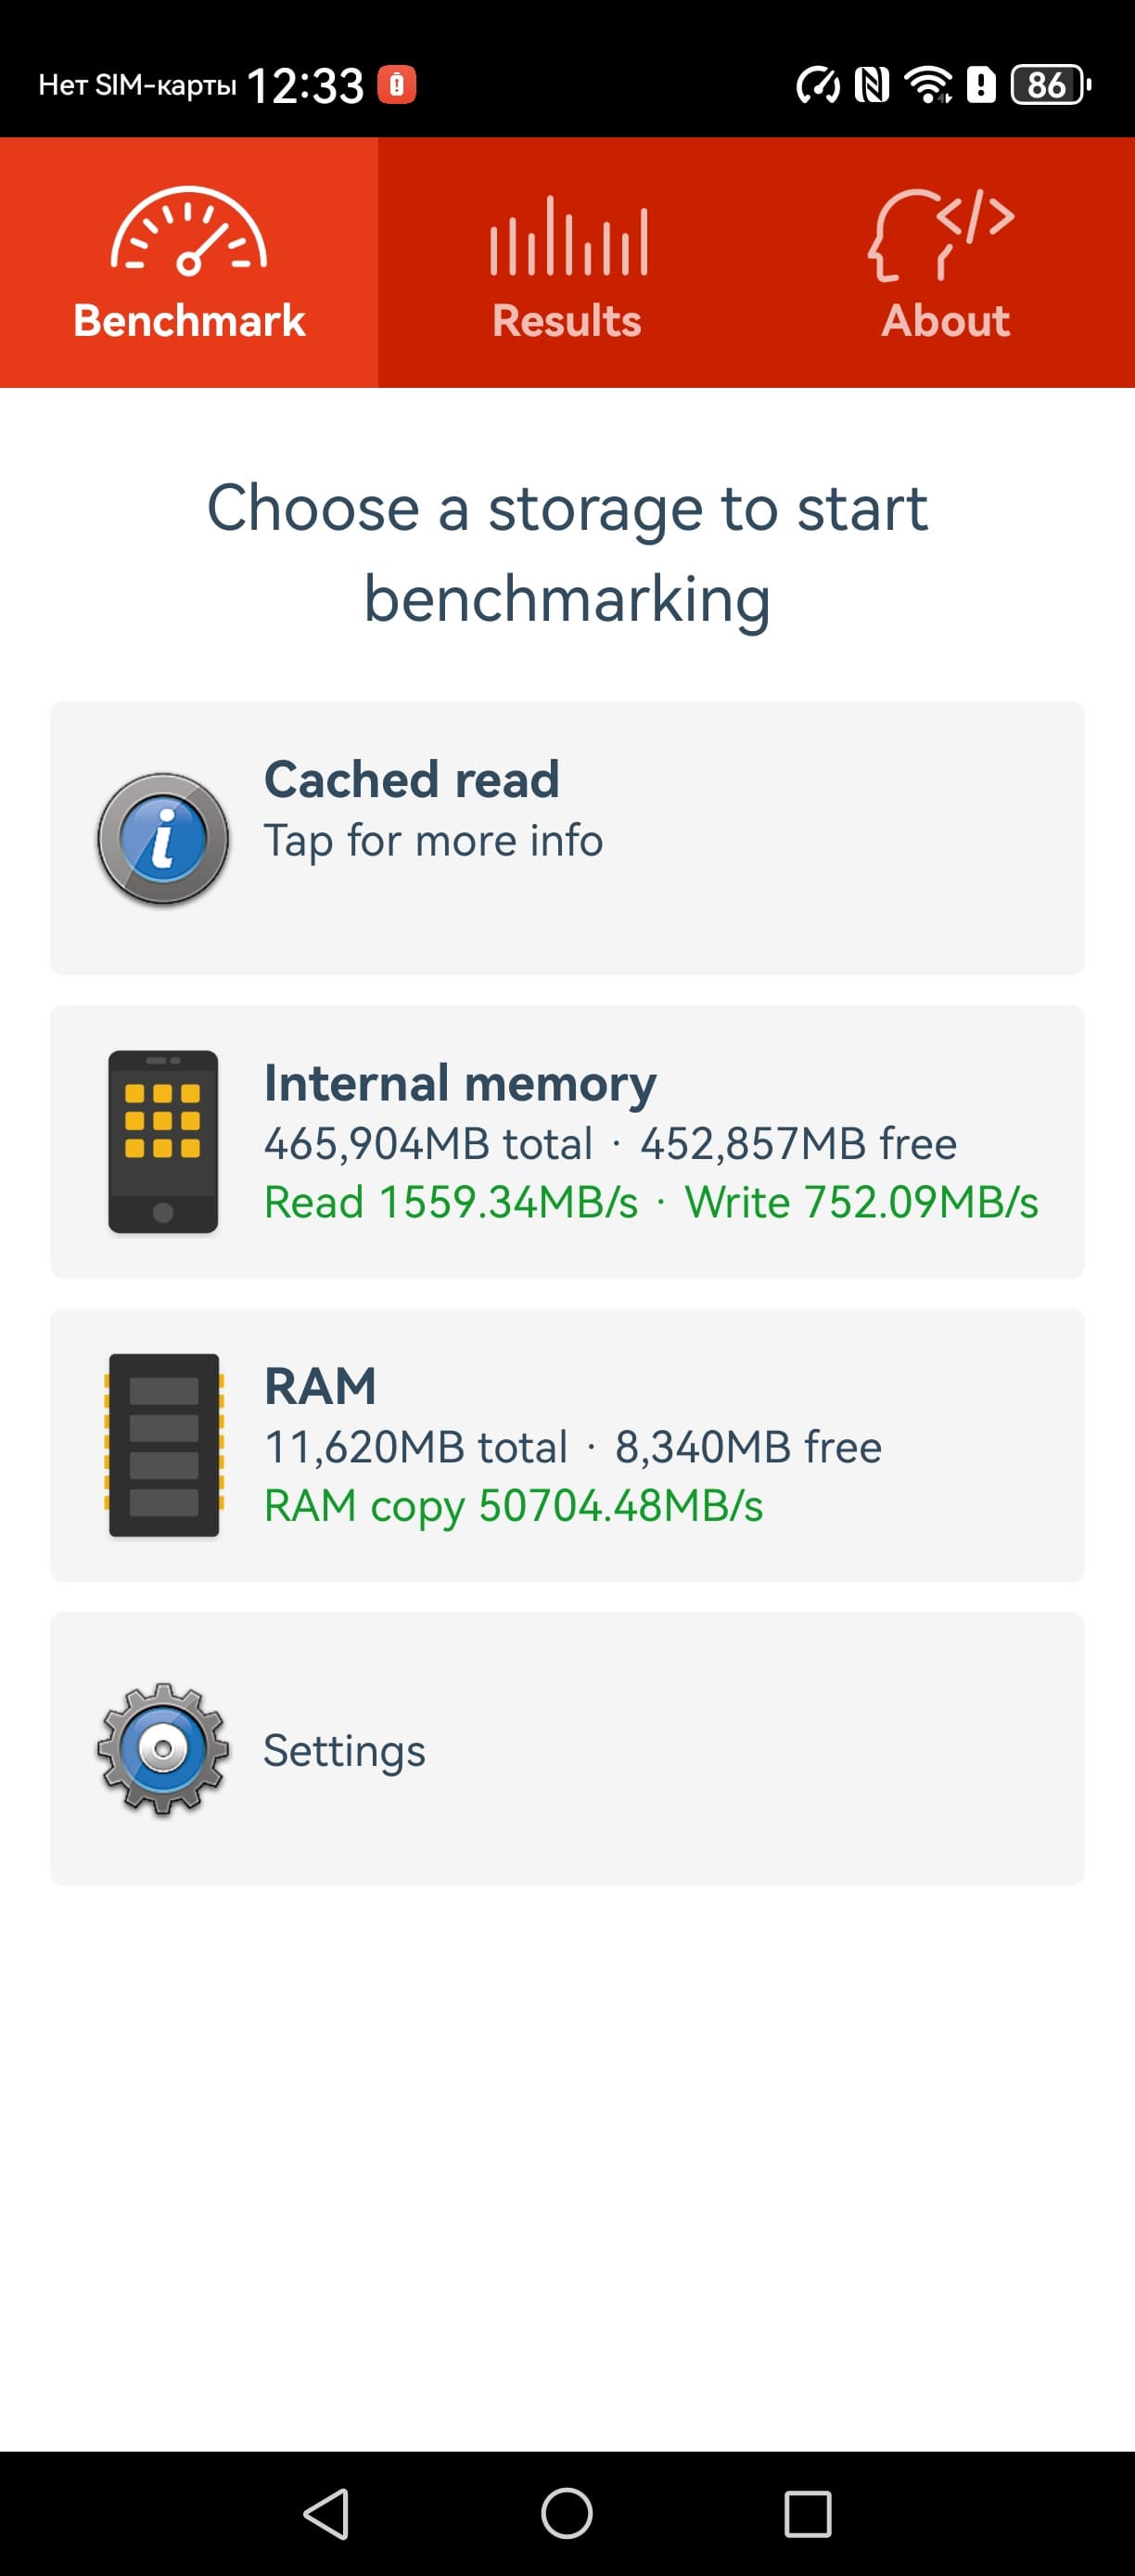This screenshot has width=1135, height=2576.
Task: Tap the RAM copy 50704.48MB/s result
Action: coord(513,1505)
